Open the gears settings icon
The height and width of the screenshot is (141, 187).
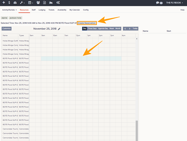(x=58, y=2)
